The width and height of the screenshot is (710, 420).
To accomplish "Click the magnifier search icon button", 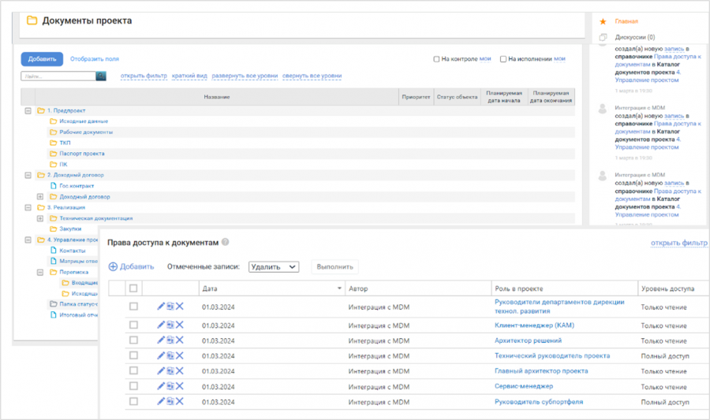I will [x=101, y=76].
